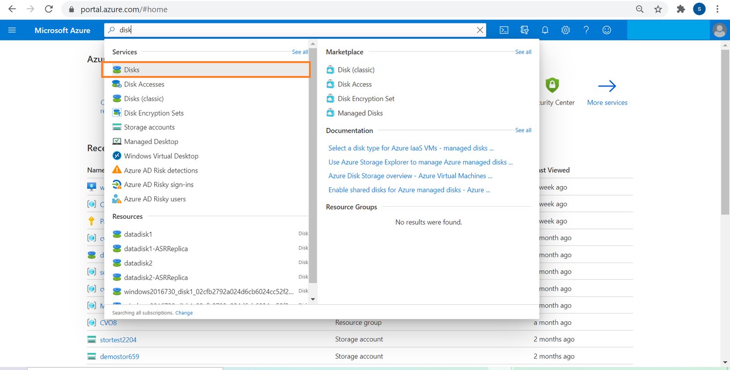Click into the disk search field

[x=292, y=30]
